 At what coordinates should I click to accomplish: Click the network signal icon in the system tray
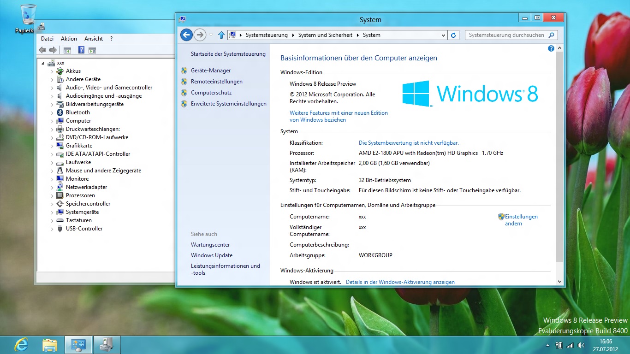[x=570, y=345]
